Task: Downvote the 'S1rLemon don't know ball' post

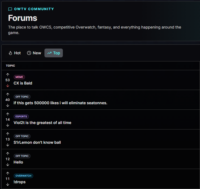Action: point(8,145)
